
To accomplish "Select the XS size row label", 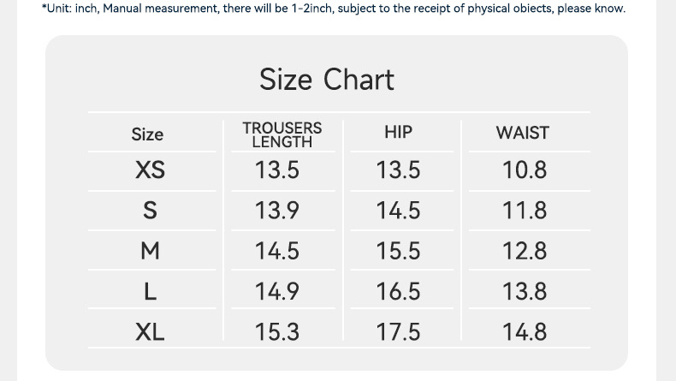I will [x=150, y=170].
